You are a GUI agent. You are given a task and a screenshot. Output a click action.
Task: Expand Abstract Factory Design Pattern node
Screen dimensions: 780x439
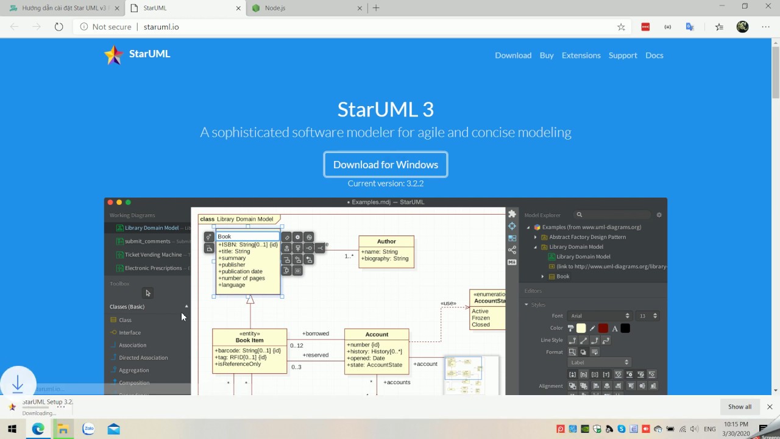click(536, 237)
